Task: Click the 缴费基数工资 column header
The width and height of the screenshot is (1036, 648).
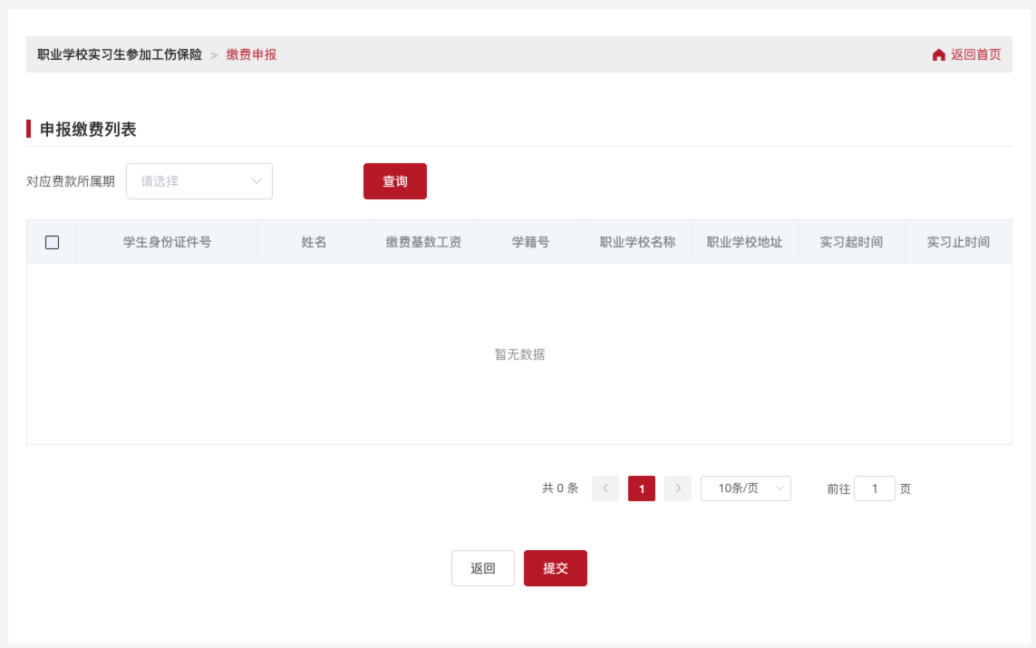Action: (423, 242)
